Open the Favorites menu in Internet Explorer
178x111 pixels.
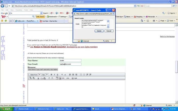[19, 10]
